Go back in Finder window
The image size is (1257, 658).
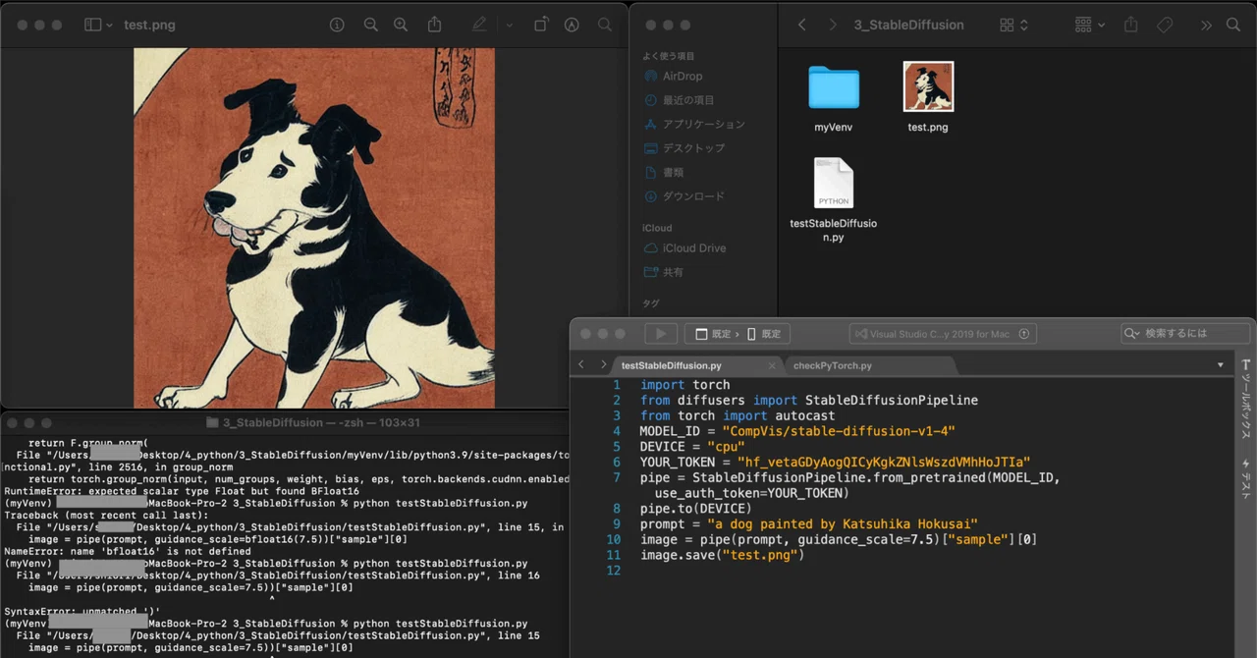(802, 25)
